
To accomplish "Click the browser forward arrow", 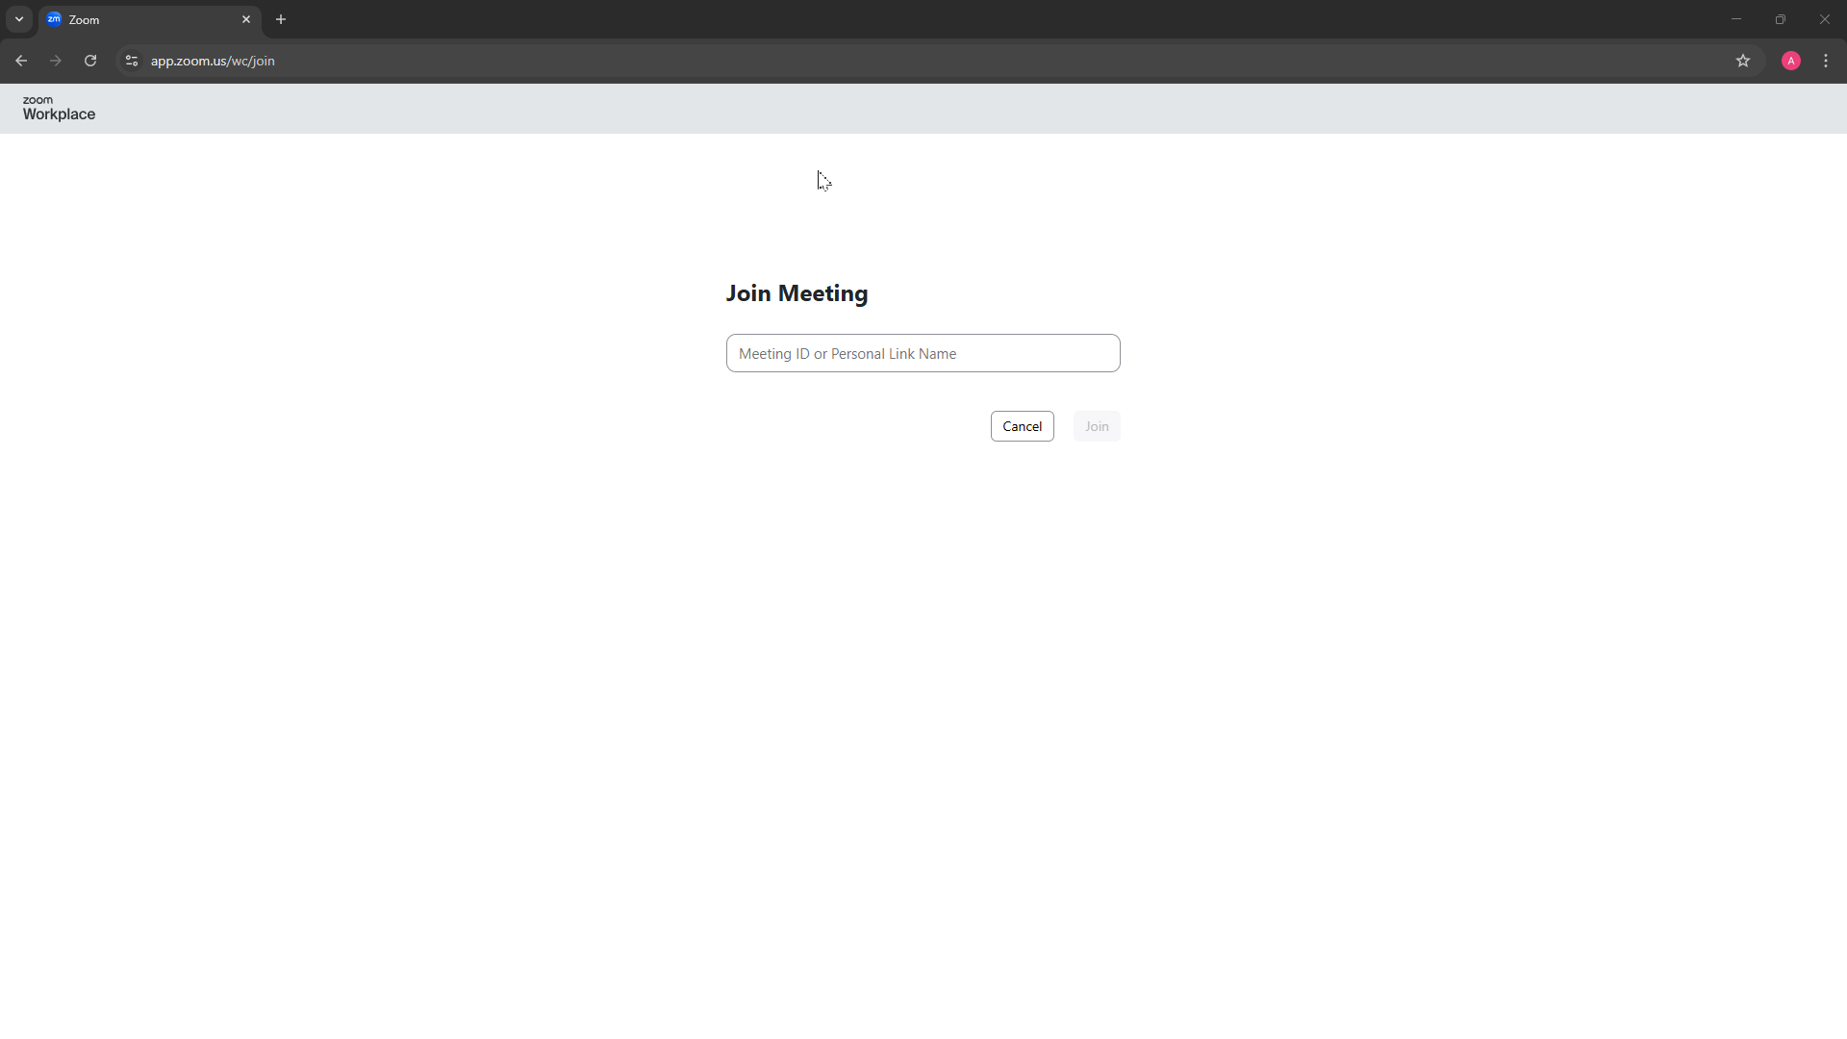I will 56,61.
